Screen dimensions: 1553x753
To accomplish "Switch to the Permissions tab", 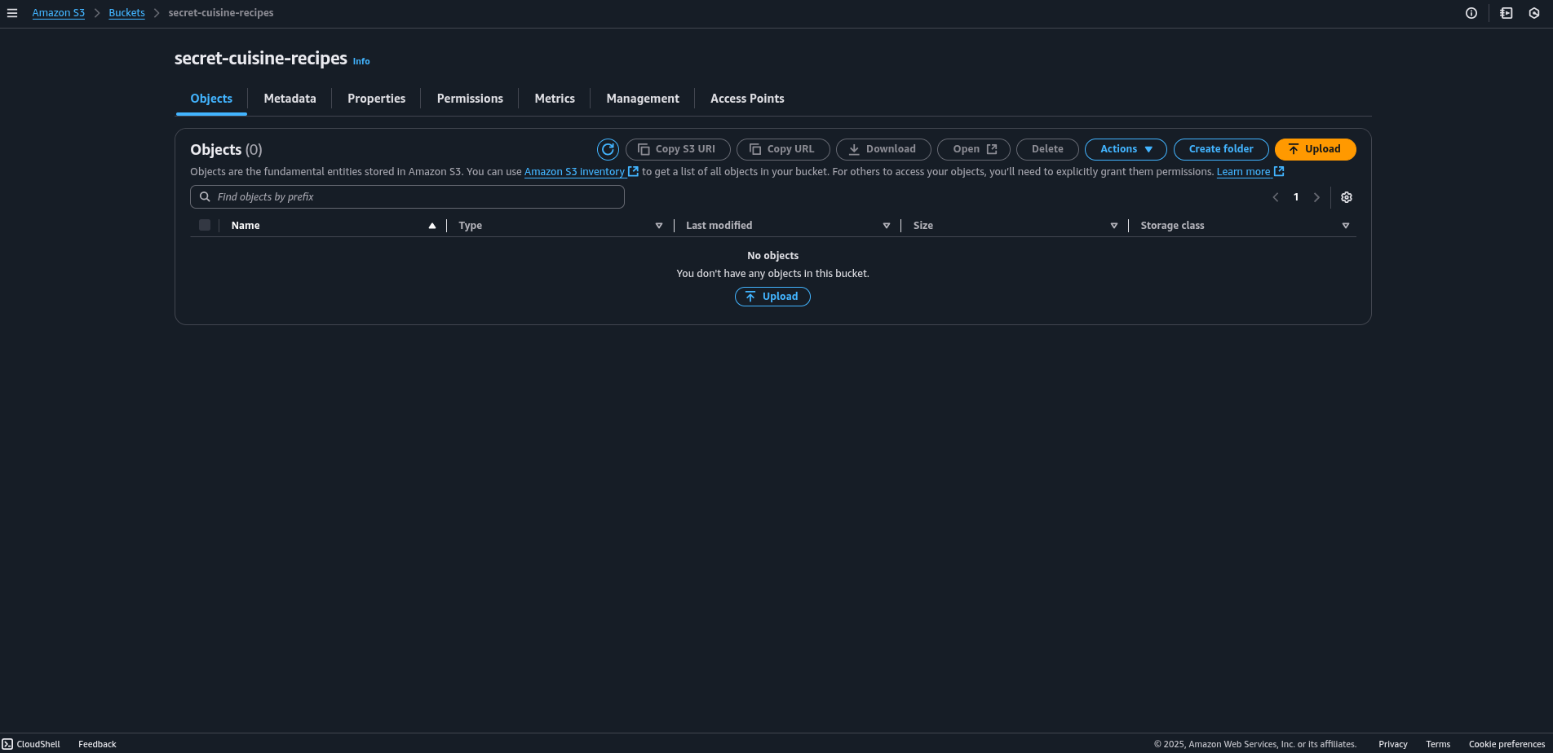I will pos(470,99).
